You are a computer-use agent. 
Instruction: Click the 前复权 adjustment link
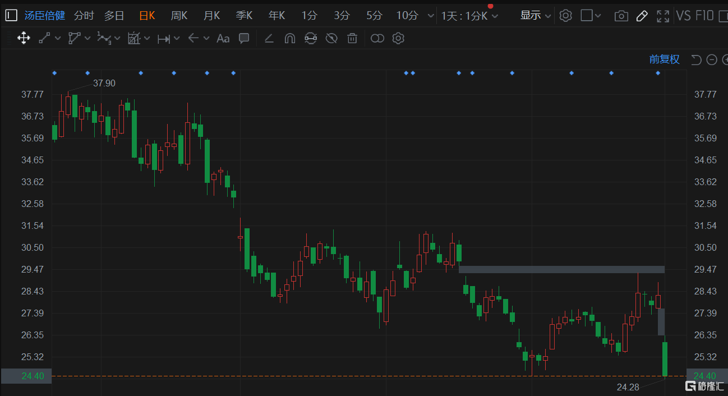[664, 59]
